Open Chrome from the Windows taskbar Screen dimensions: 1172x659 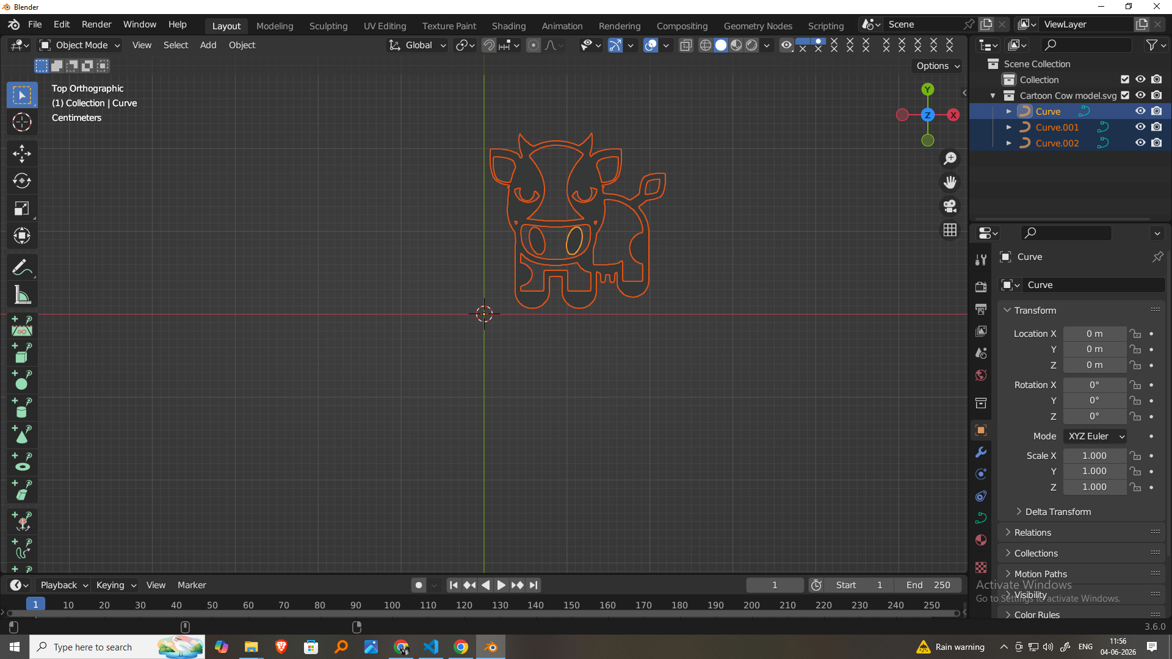point(461,647)
